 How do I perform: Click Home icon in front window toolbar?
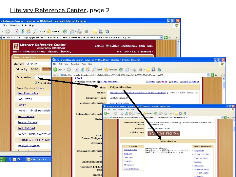point(130,113)
